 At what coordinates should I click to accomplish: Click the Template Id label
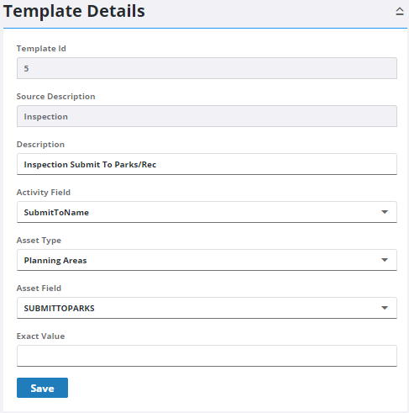click(x=41, y=49)
